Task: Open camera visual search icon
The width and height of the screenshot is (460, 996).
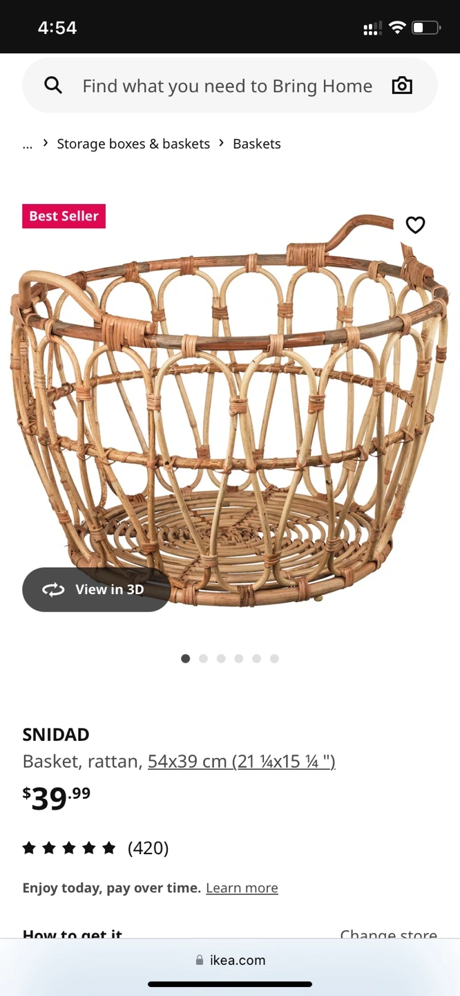Action: [402, 86]
